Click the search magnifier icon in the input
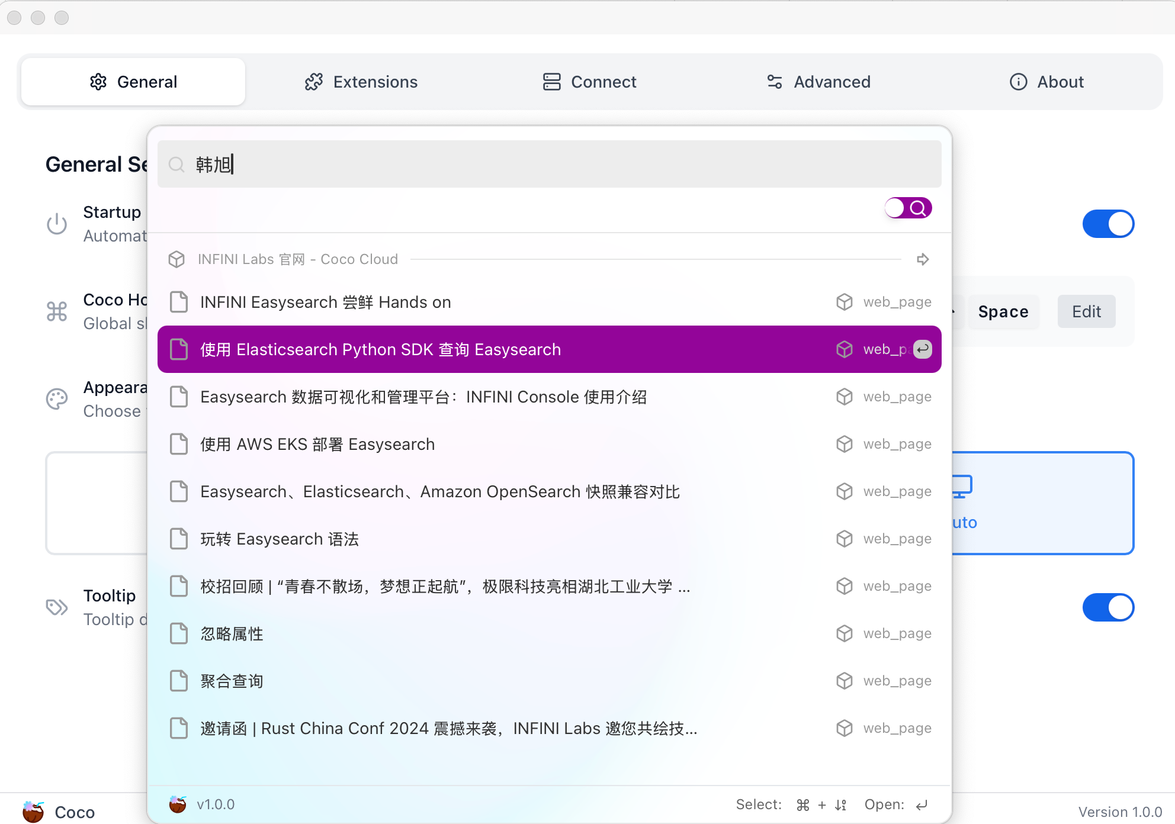The height and width of the screenshot is (824, 1175). click(176, 165)
